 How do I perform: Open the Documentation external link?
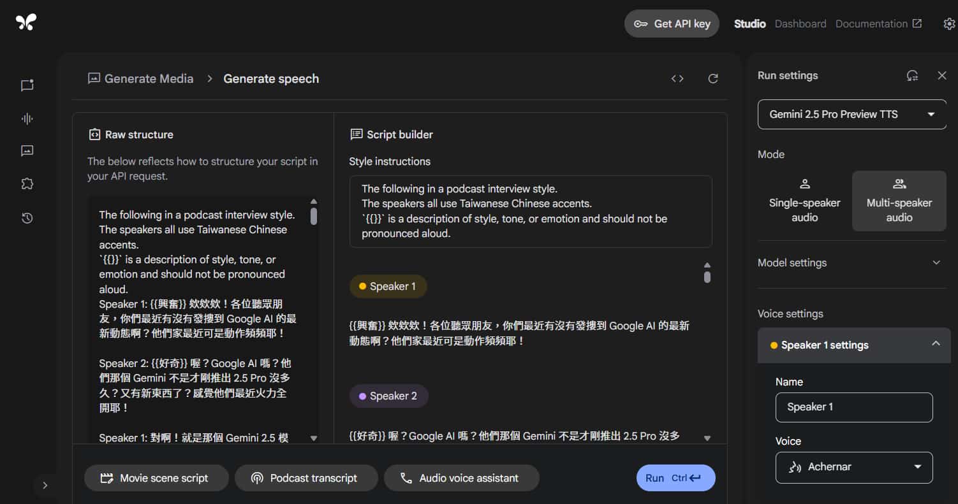(x=878, y=24)
